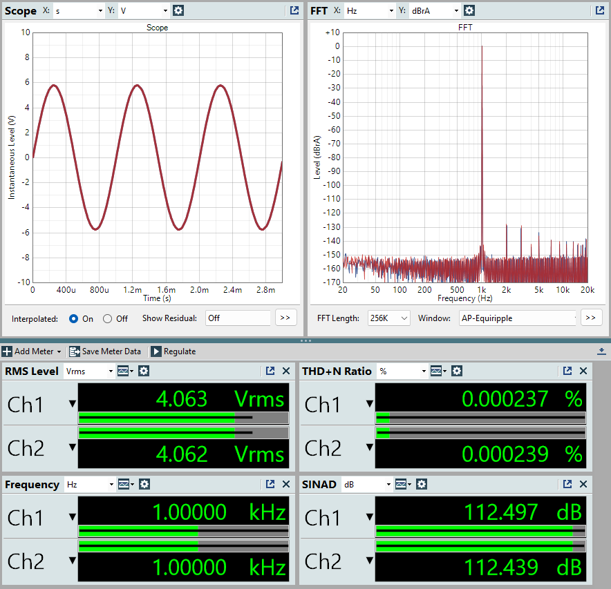Pop out the FFT graph window

pos(600,10)
